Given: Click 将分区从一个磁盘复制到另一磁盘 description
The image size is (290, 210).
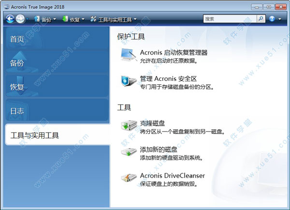Looking at the screenshot, I should tap(182, 131).
